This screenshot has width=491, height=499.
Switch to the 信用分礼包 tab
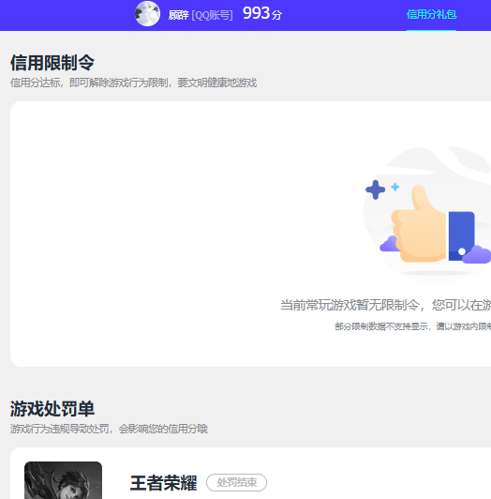[x=432, y=14]
